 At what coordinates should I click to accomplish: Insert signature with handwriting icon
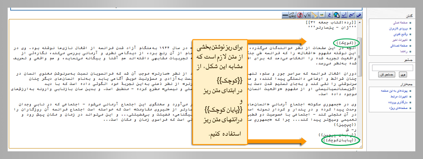coord(292,15)
